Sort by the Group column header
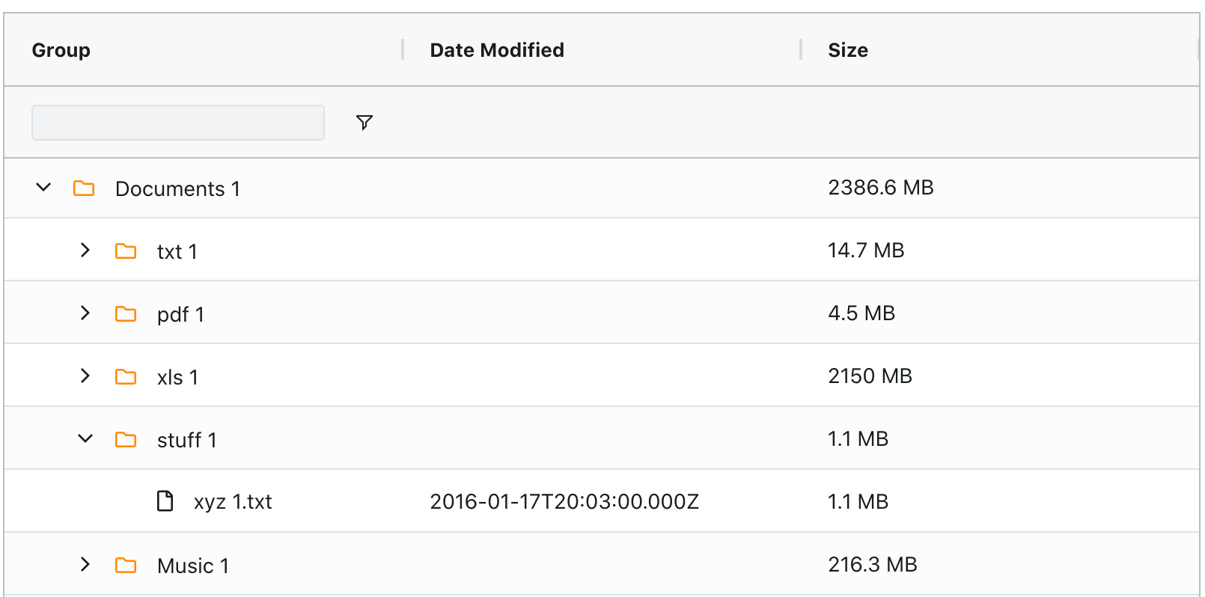This screenshot has height=597, width=1205. [x=61, y=50]
